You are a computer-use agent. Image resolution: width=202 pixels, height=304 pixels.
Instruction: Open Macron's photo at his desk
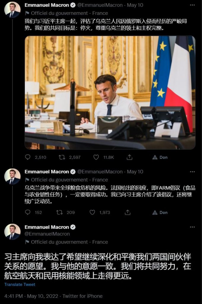(110, 93)
